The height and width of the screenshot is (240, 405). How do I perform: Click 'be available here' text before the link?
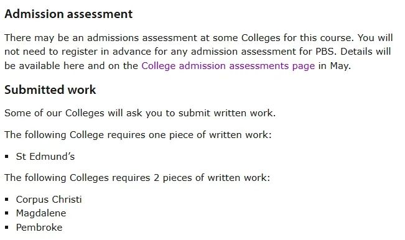[x=44, y=66]
